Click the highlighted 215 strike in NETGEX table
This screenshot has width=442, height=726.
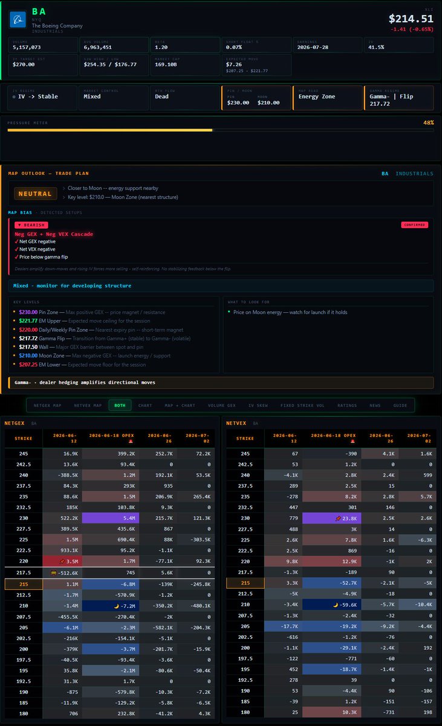tap(24, 584)
